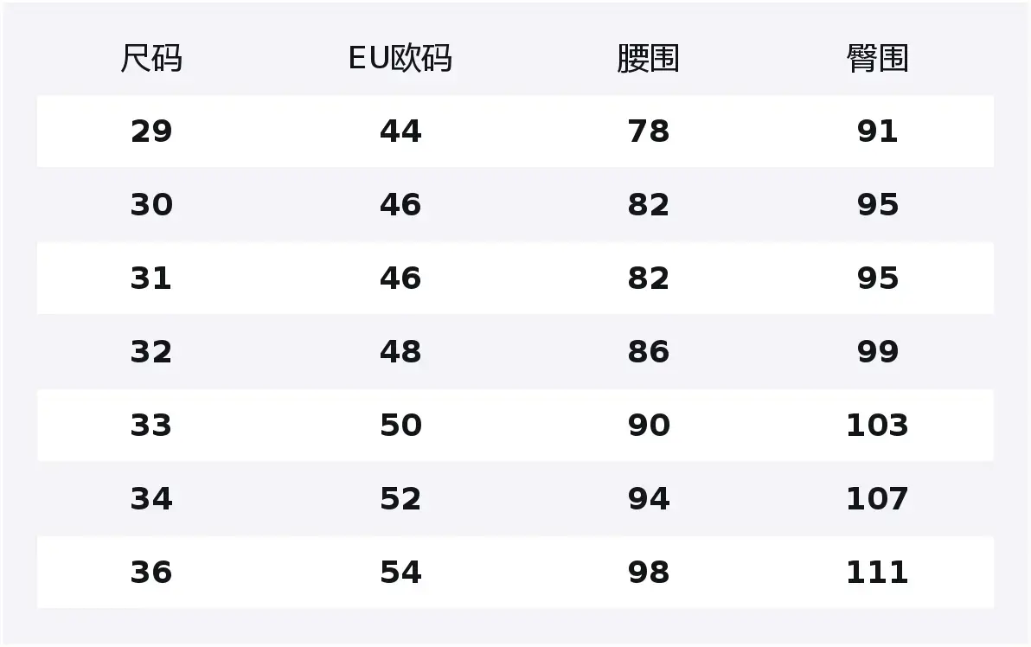
Task: Click the EU欧码 column header
Action: (400, 59)
